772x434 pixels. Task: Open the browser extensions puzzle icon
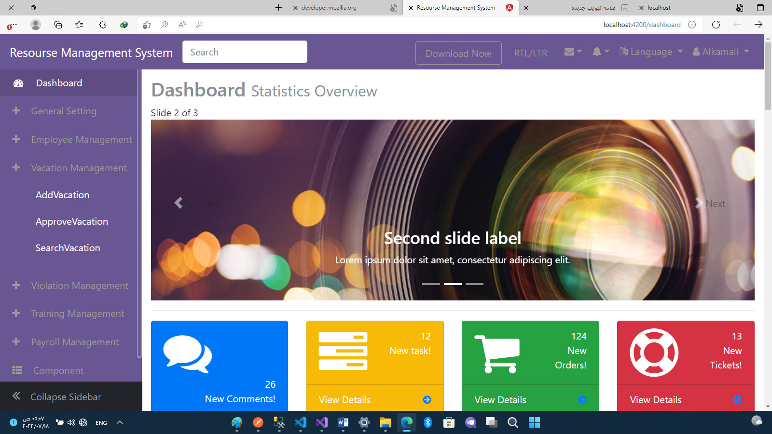point(103,25)
